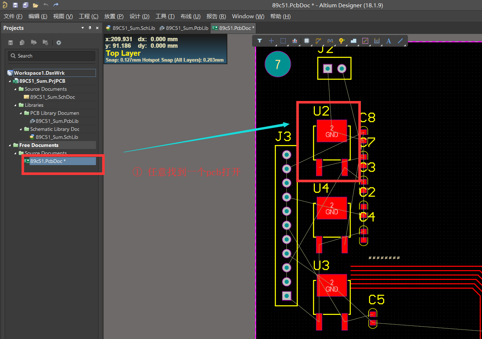Click the Search field in Projects panel
Screen dimensions: 482x339
tap(51, 56)
